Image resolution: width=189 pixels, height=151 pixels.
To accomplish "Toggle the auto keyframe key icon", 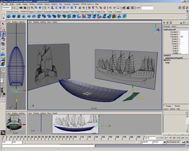I will (x=184, y=142).
